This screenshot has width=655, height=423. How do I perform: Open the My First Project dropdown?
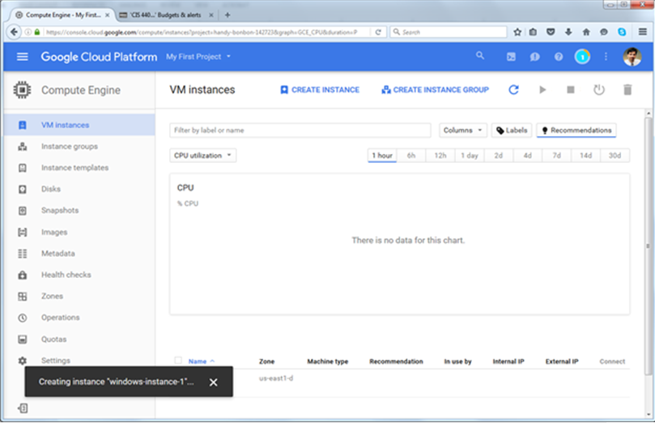(x=198, y=57)
